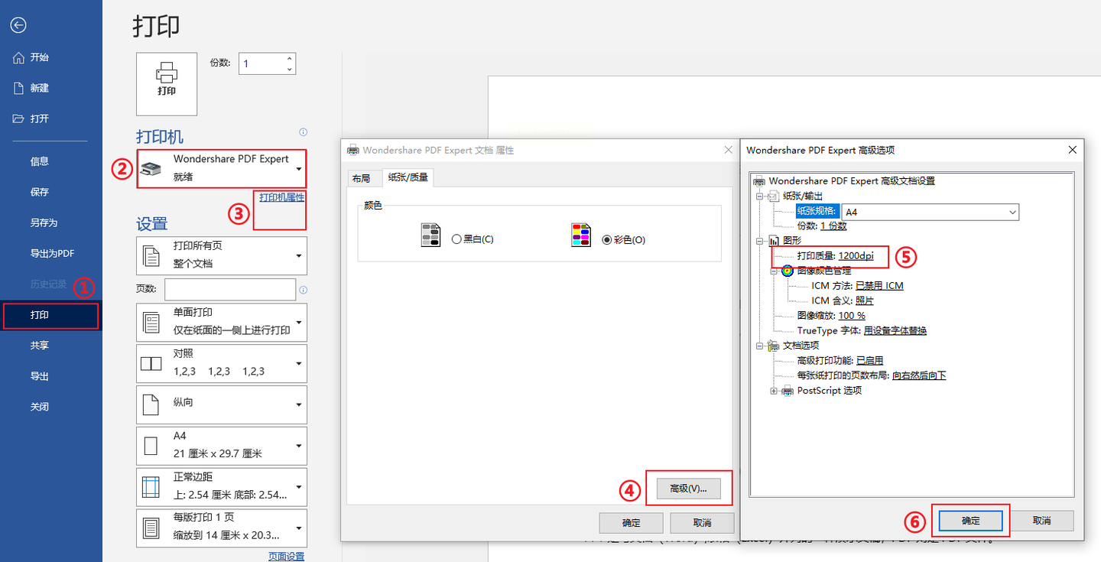Click the new document icon beside 新建
The height and width of the screenshot is (562, 1101).
point(19,88)
